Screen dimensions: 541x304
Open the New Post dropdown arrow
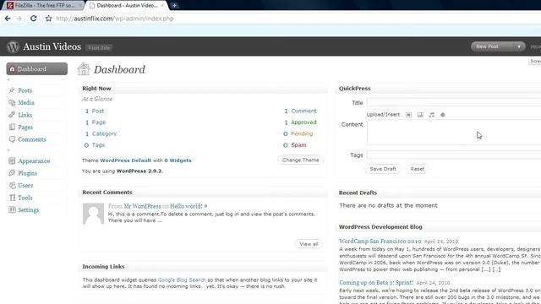tap(518, 46)
